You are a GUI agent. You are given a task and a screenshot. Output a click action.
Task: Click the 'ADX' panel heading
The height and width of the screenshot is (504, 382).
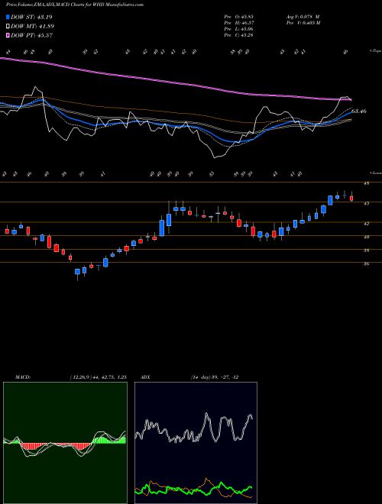point(145,377)
